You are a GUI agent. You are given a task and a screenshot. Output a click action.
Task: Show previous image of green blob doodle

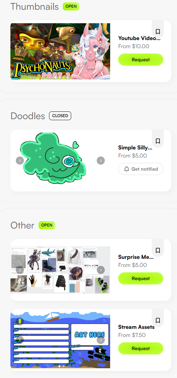click(x=20, y=161)
